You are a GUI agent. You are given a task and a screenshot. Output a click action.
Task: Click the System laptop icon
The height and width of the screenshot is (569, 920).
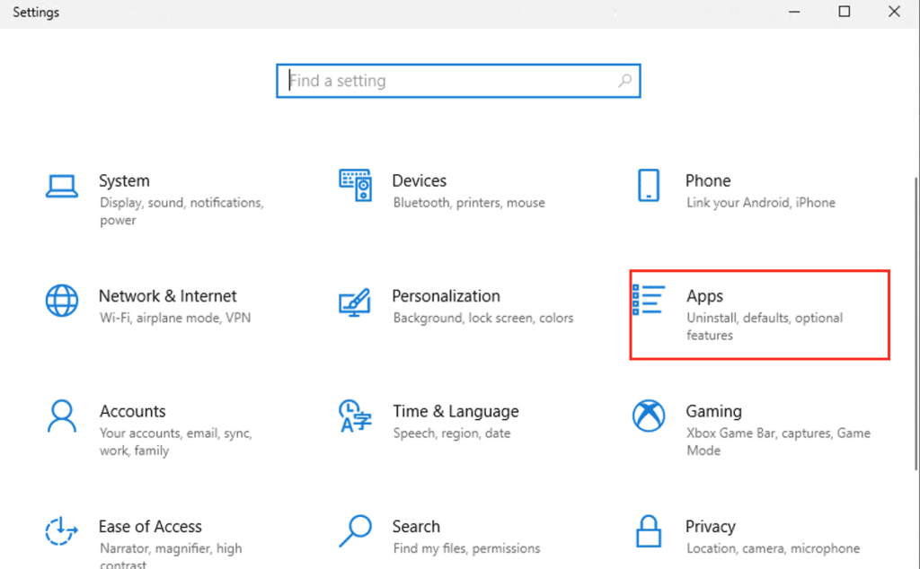click(62, 186)
